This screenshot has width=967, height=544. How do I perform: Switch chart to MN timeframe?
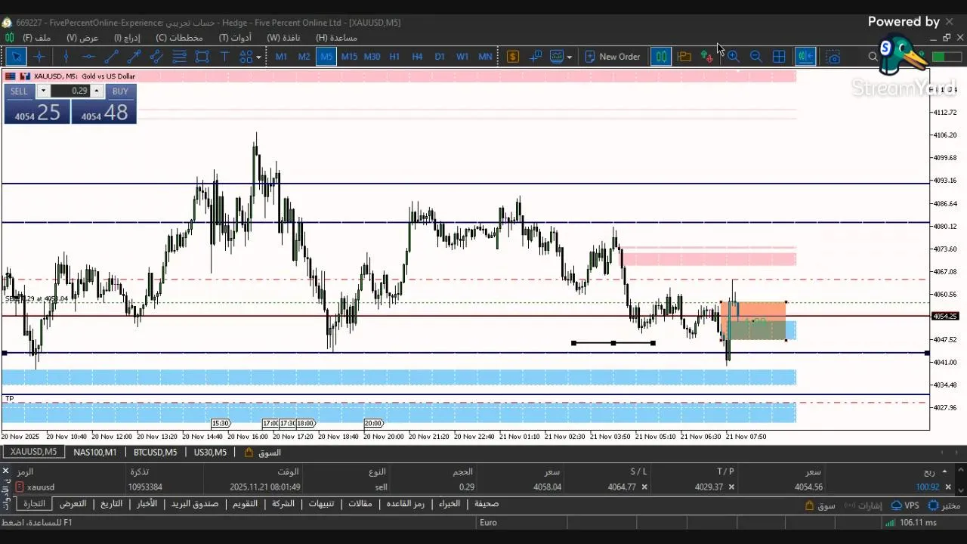point(485,57)
